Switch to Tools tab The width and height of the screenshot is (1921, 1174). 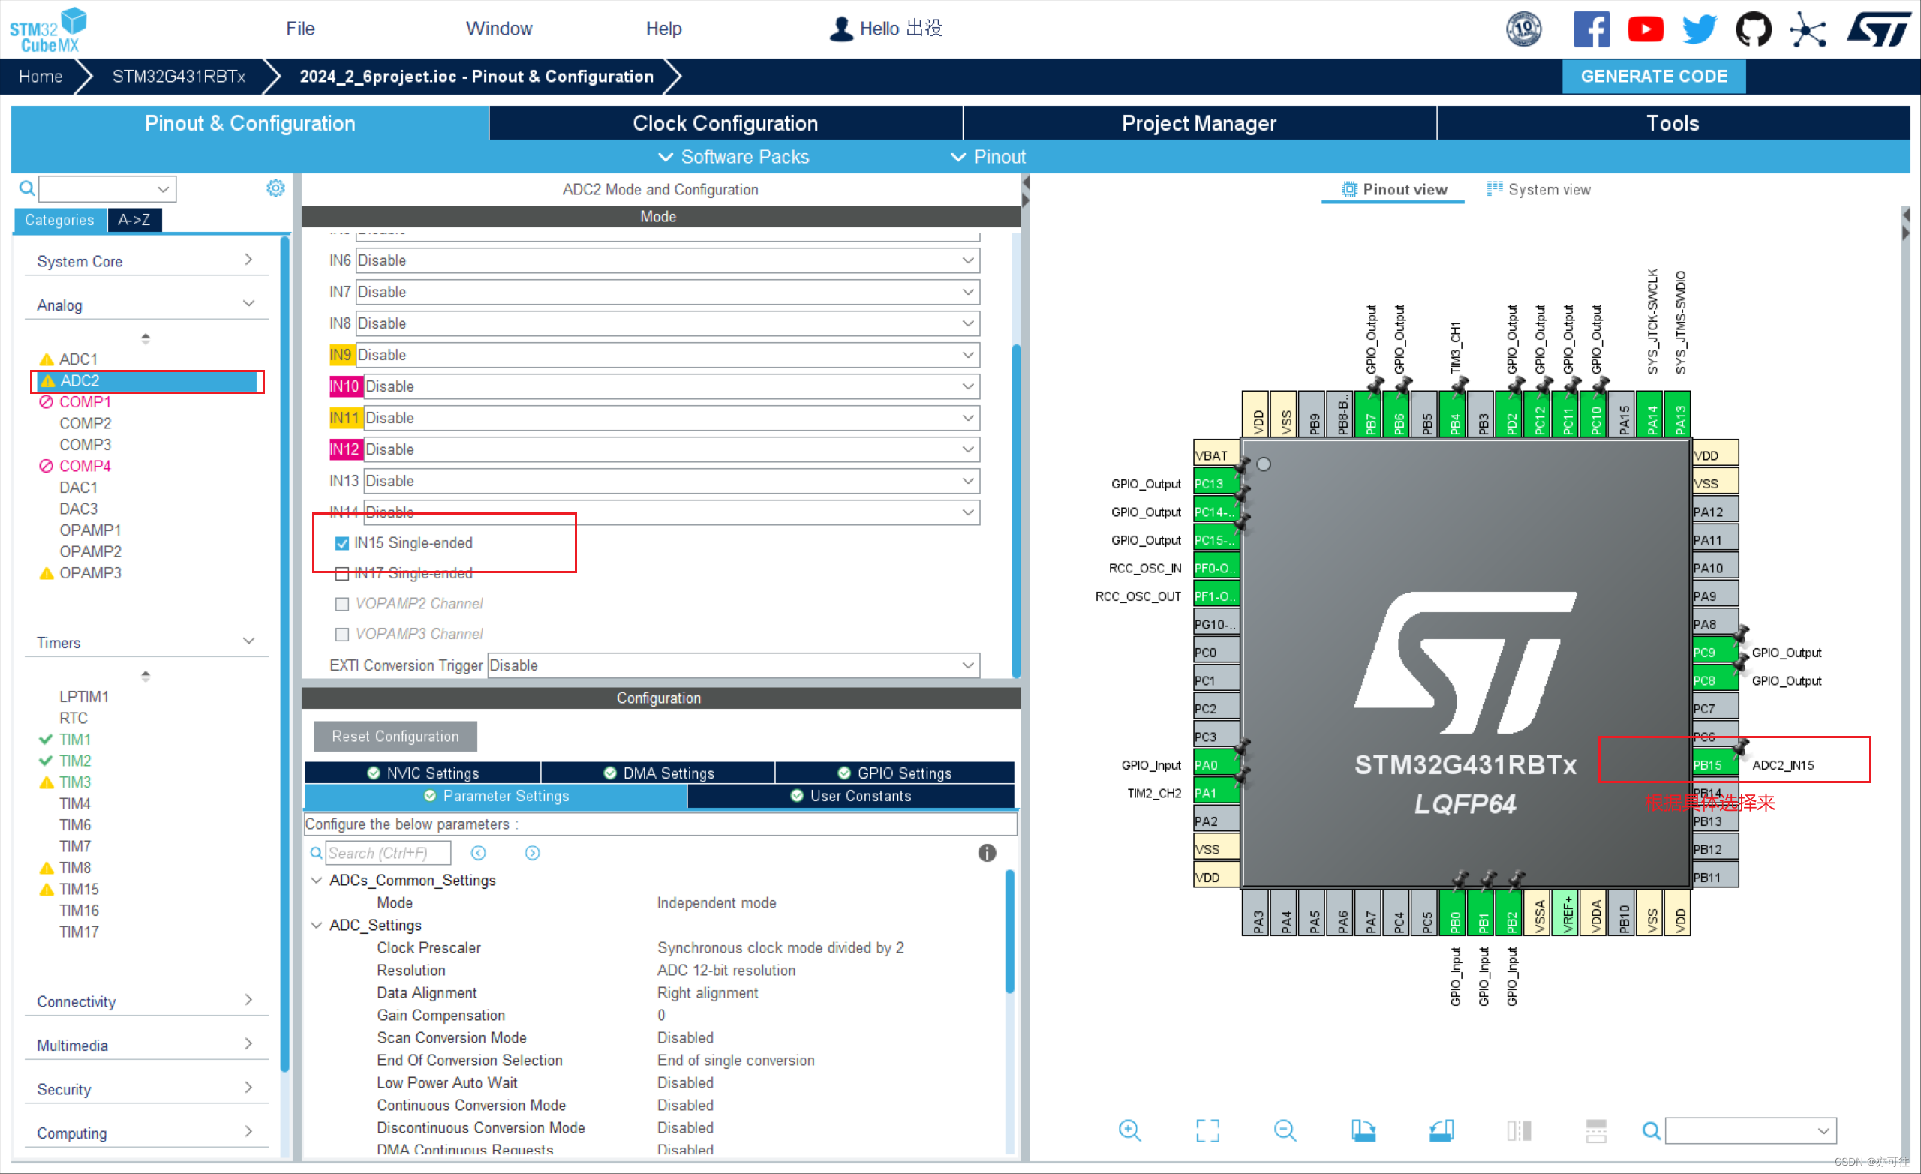[x=1673, y=123]
